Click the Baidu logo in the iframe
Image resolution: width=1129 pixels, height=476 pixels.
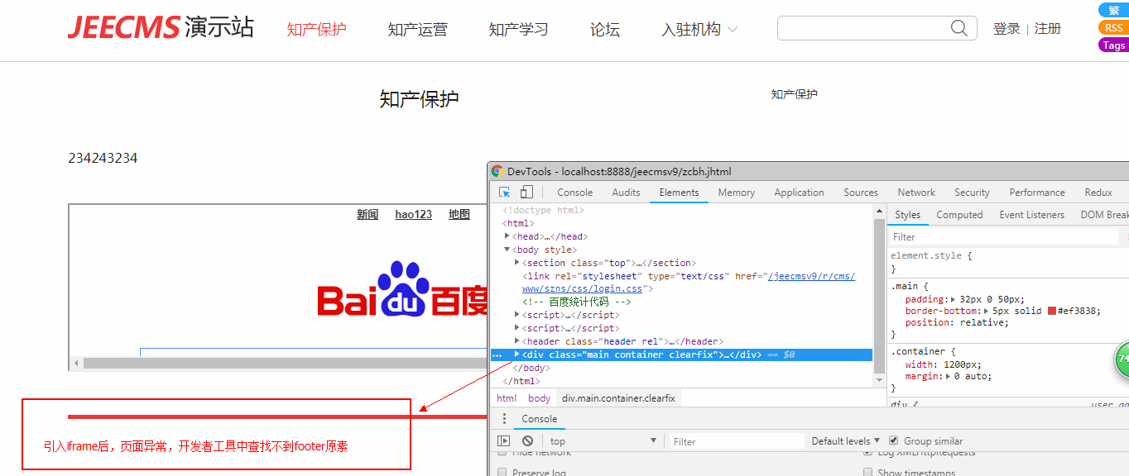click(402, 291)
